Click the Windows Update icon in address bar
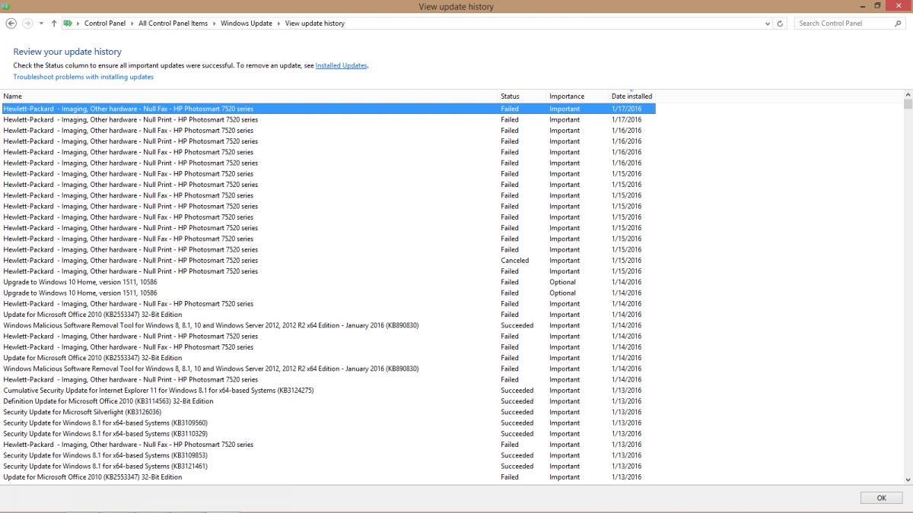 (68, 24)
